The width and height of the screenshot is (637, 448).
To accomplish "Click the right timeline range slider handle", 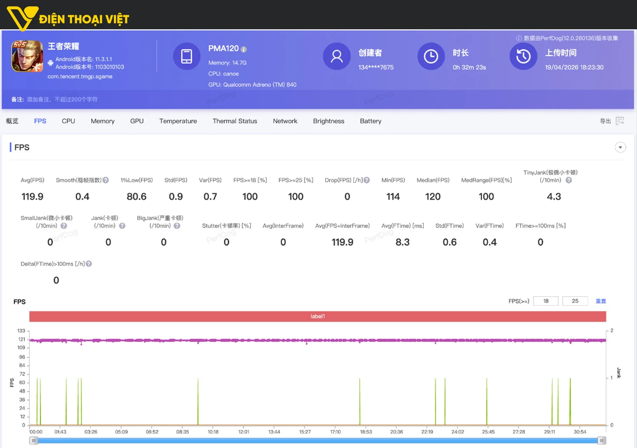I will tap(602, 441).
